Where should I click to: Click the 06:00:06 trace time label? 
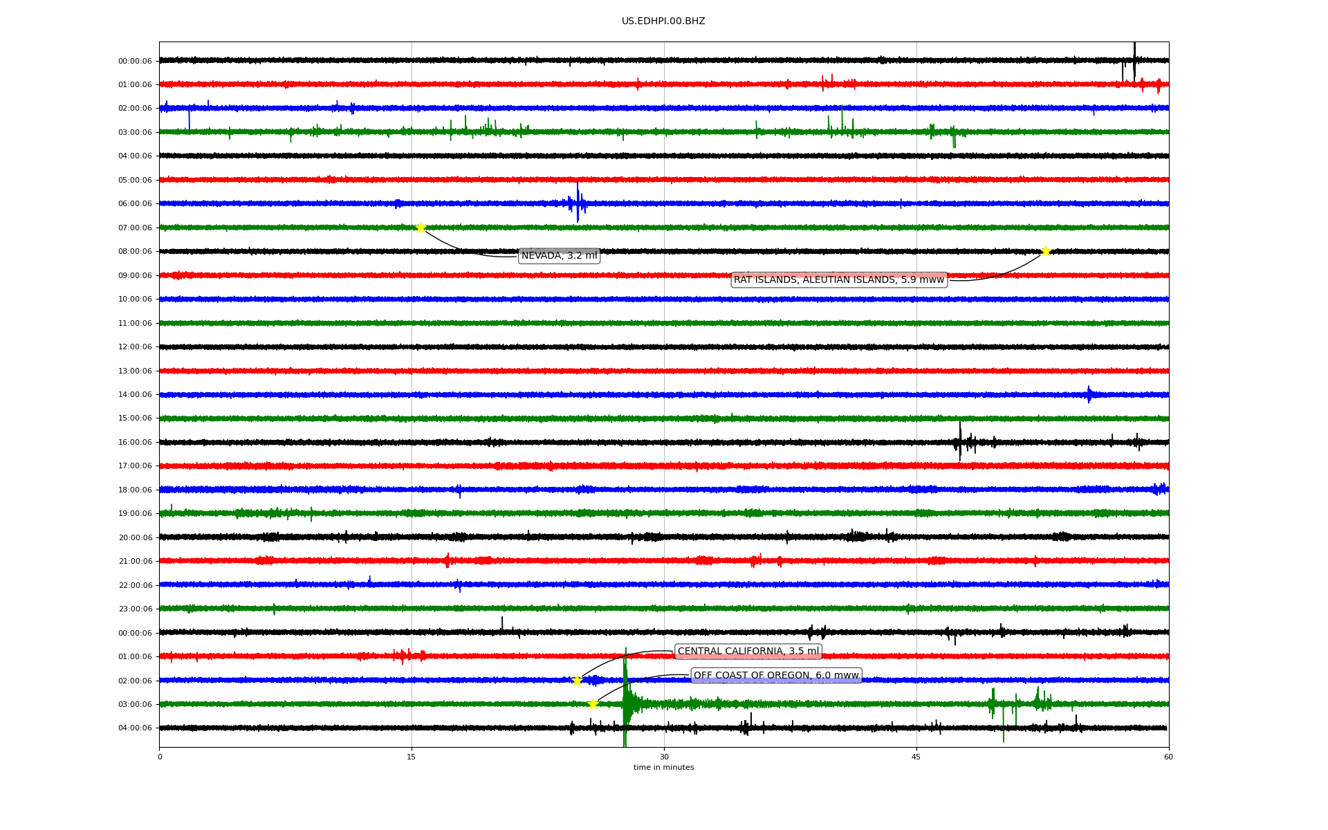point(135,204)
